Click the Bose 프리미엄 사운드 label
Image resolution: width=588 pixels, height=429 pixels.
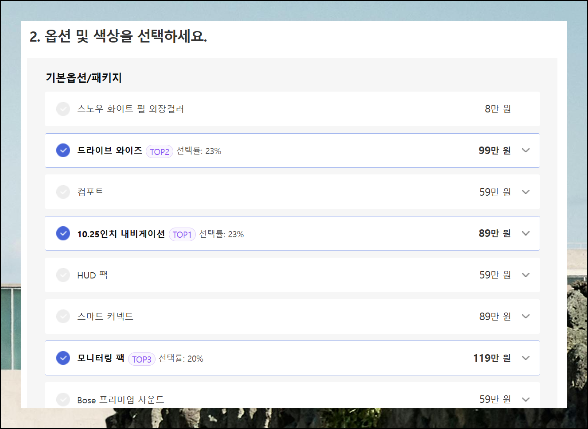click(121, 400)
